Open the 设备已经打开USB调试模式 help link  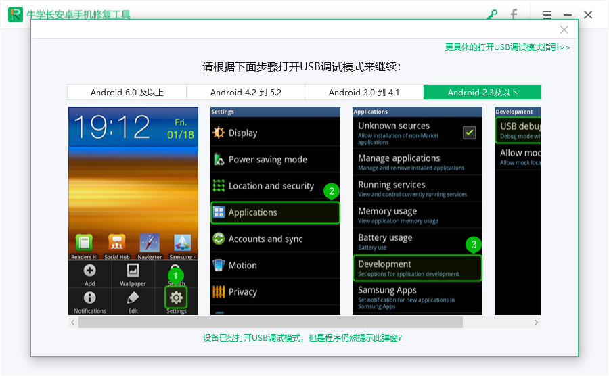pos(304,338)
